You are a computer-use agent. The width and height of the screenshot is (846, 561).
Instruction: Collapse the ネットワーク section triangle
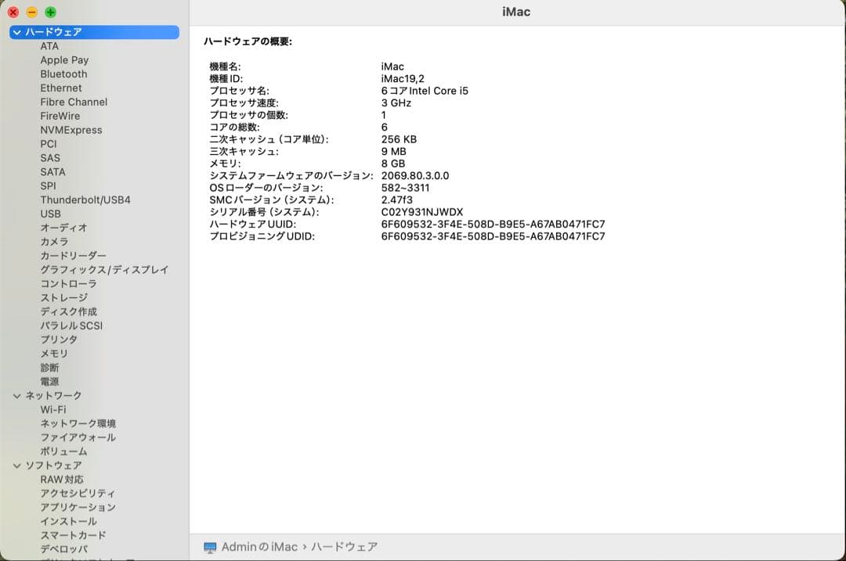(x=16, y=395)
